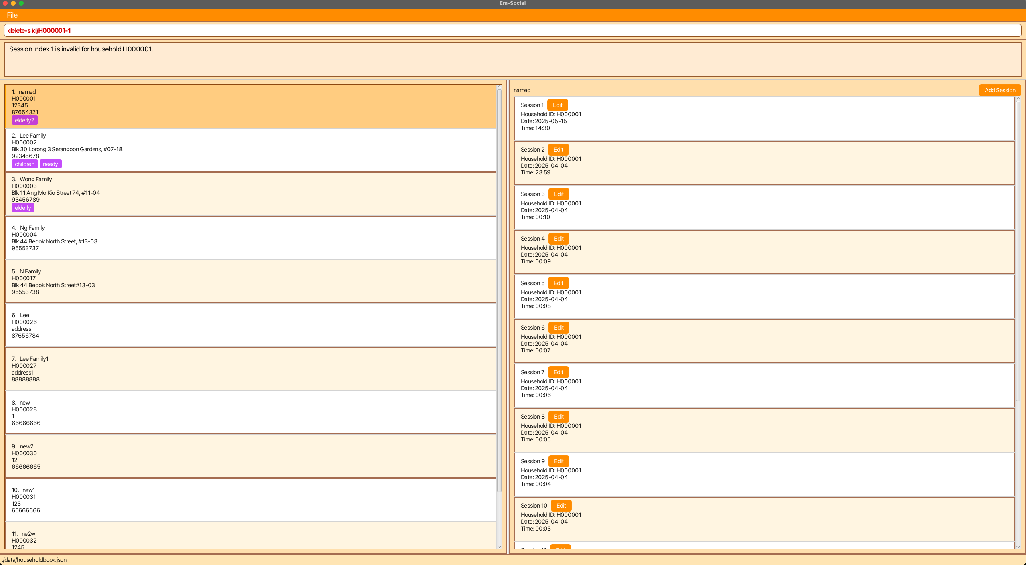Click the 'elderly2' tag on named household
This screenshot has width=1026, height=565.
coord(24,120)
